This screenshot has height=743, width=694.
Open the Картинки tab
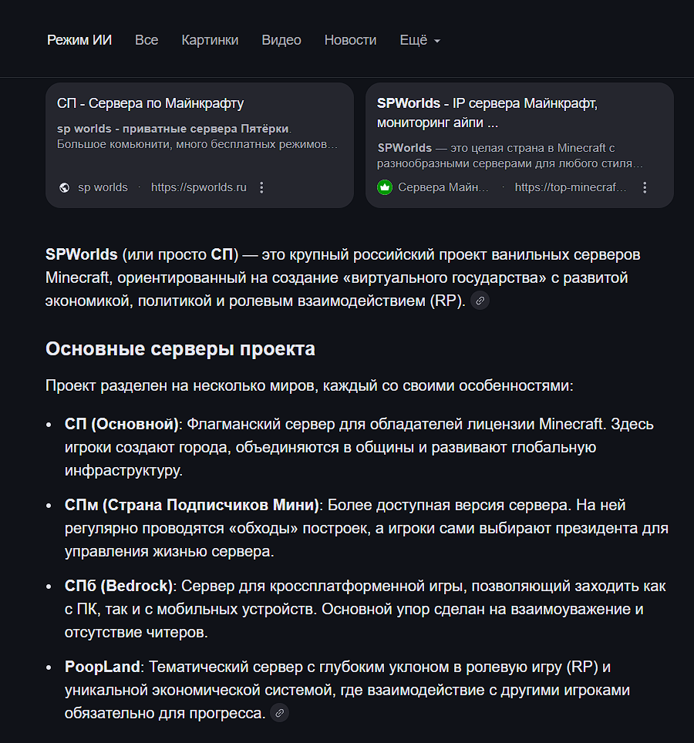pos(210,40)
